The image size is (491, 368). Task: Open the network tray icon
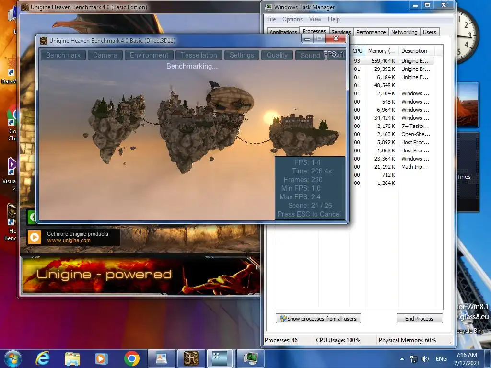[x=414, y=359]
